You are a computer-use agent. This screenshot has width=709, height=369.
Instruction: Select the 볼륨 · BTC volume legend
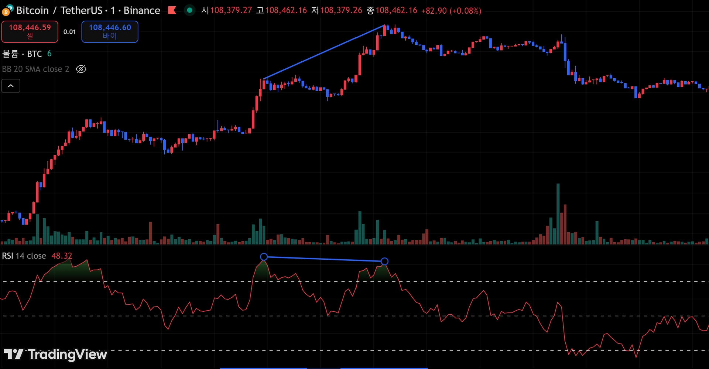tap(22, 54)
